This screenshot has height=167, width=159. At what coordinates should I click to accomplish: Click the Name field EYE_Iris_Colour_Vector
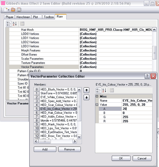[137, 100]
